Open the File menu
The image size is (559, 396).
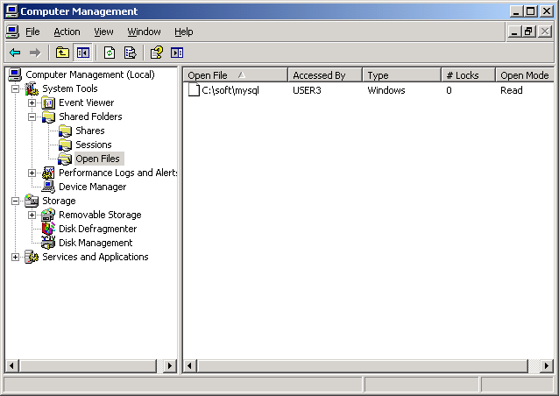[x=32, y=32]
